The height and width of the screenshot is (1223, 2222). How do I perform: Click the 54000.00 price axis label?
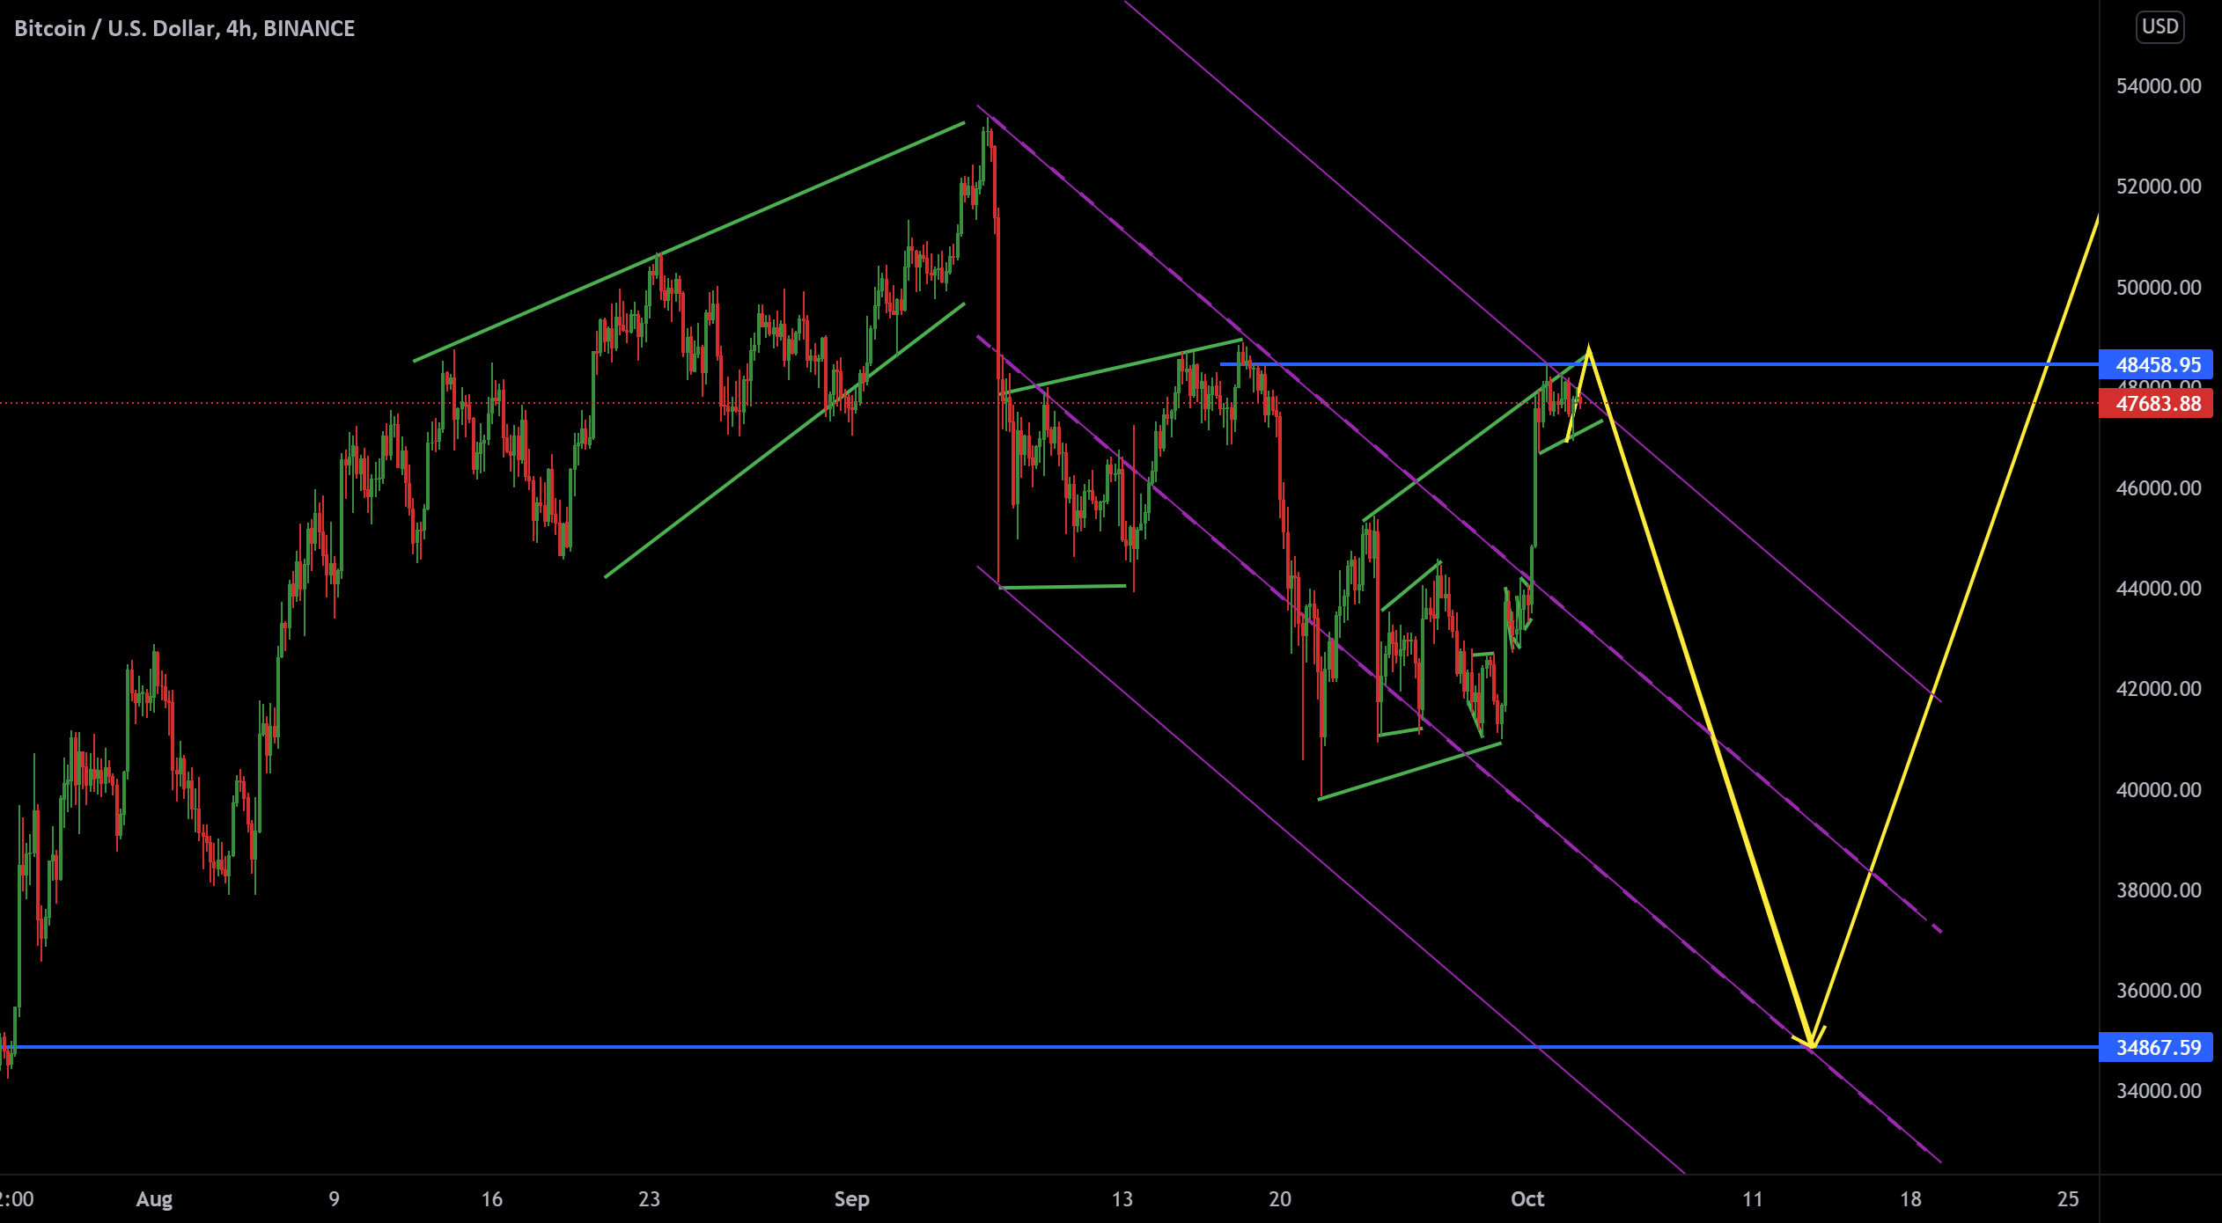click(x=2159, y=86)
